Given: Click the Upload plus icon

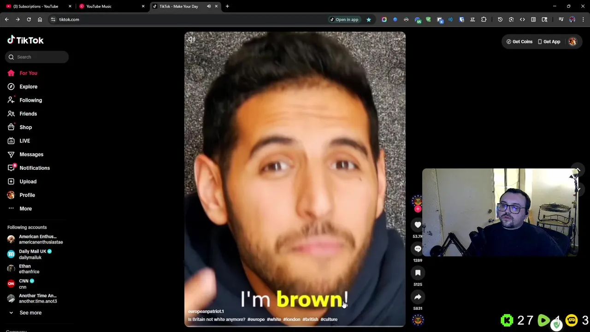Looking at the screenshot, I should [11, 182].
